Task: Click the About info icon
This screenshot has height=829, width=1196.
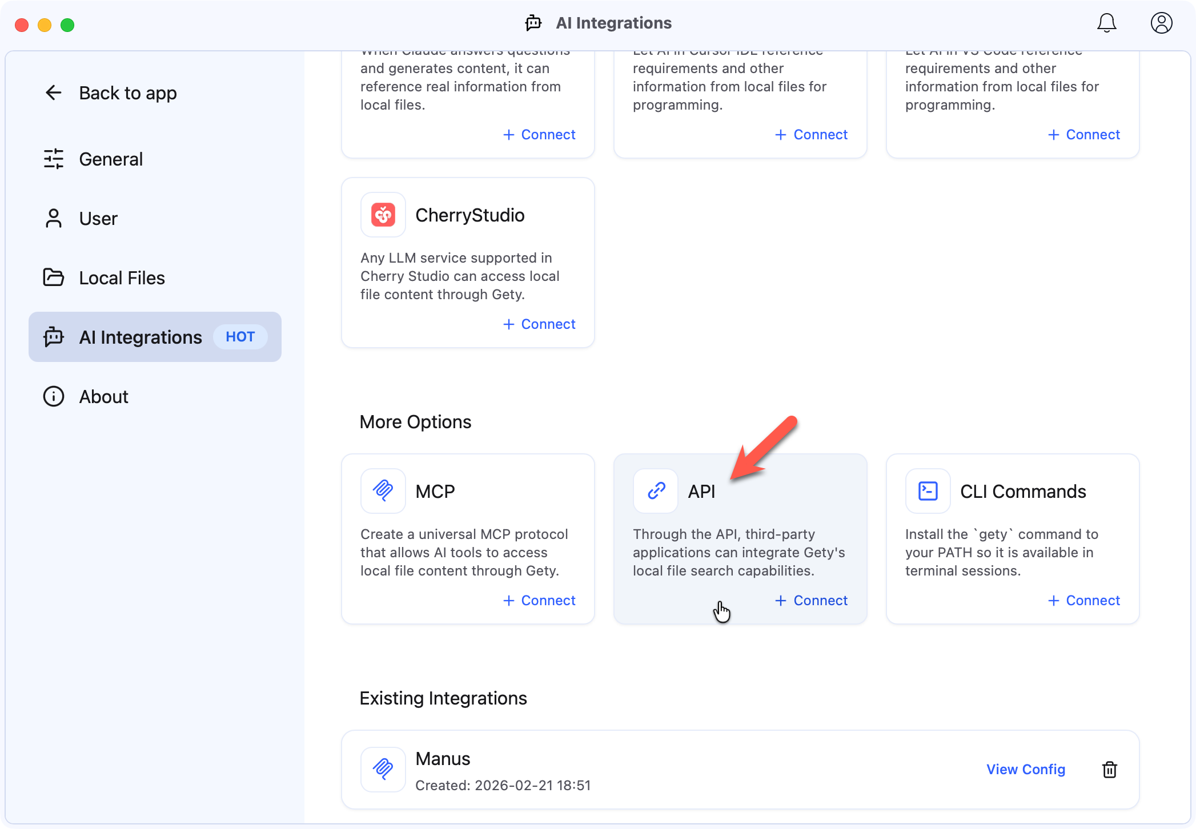Action: point(54,396)
